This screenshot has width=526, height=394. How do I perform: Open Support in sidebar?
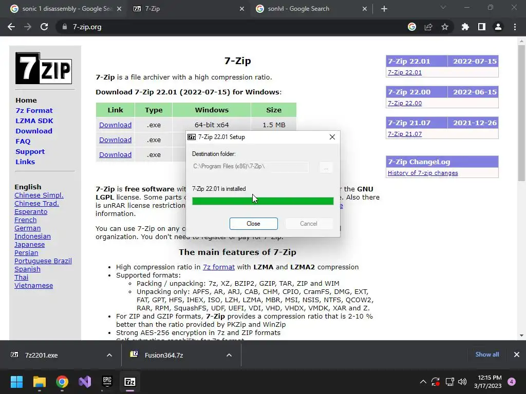(x=30, y=151)
